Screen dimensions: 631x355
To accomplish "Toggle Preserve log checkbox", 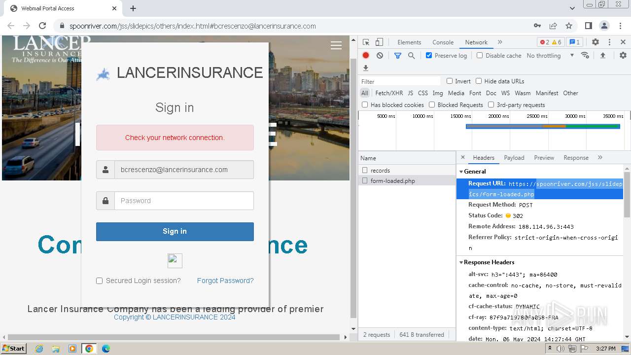I will pyautogui.click(x=429, y=55).
